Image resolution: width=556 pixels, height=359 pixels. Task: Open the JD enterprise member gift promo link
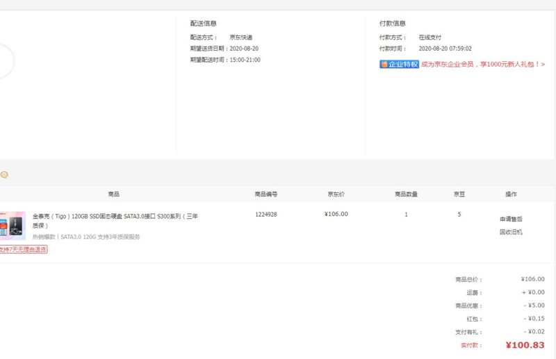[483, 64]
